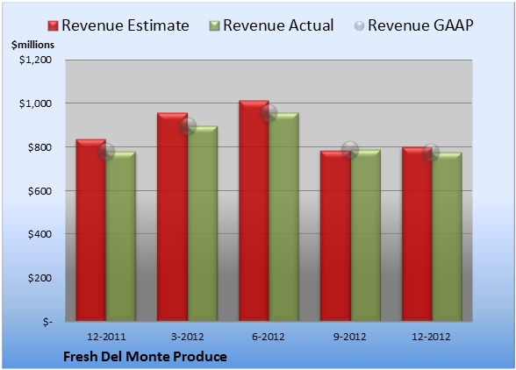
Task: Click the GAAP sphere marker for 3-2012
Action: click(x=188, y=126)
